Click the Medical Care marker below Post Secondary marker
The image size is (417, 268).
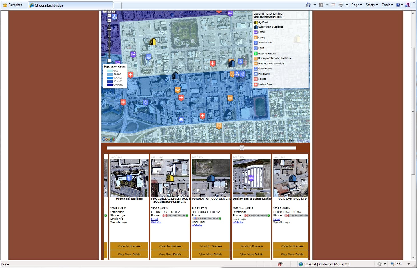181,98
